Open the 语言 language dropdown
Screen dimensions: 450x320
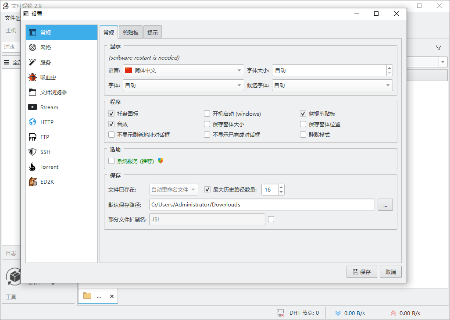183,70
